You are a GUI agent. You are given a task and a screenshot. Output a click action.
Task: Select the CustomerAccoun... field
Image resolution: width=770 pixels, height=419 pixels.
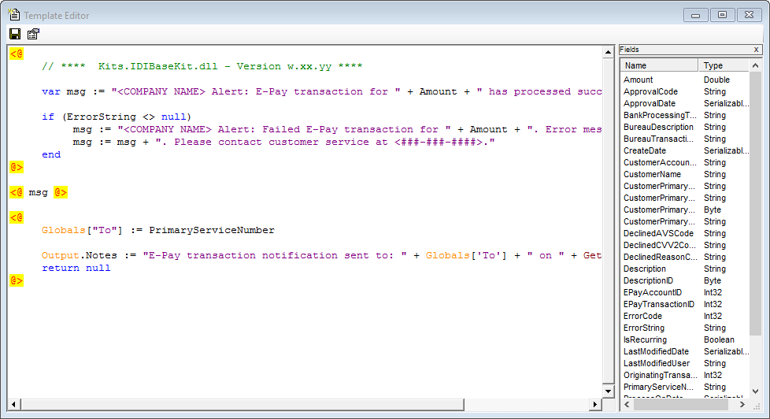coord(685,162)
